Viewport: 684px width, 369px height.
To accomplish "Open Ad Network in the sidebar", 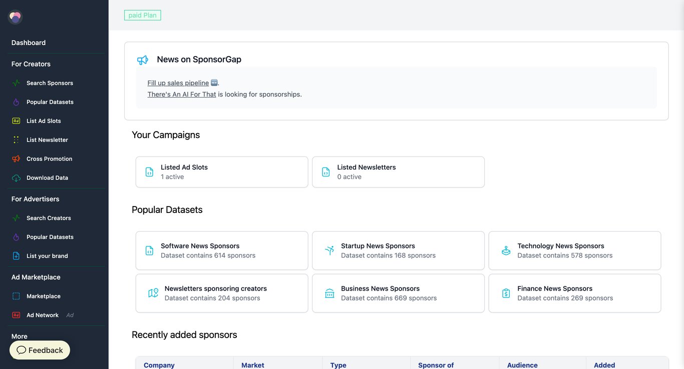I will [x=43, y=315].
